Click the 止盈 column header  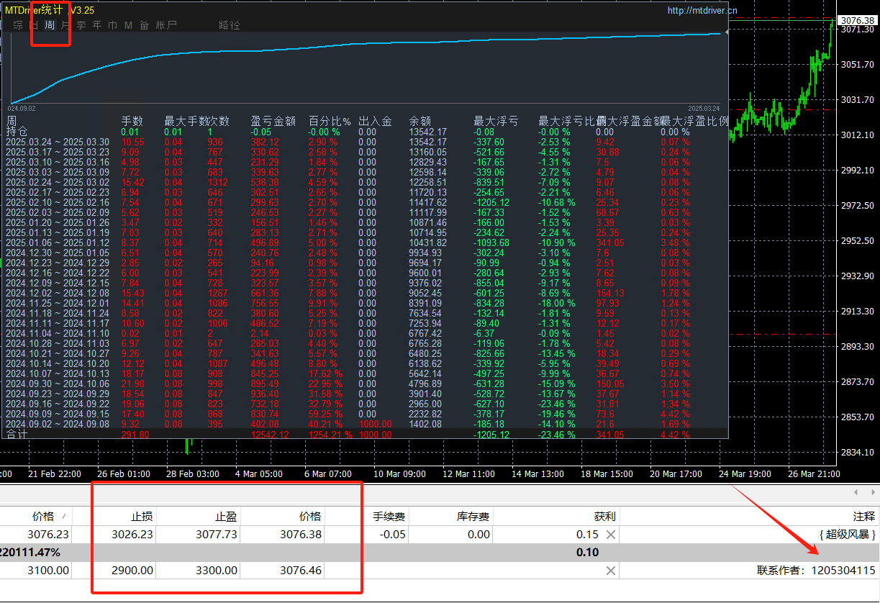[x=226, y=516]
